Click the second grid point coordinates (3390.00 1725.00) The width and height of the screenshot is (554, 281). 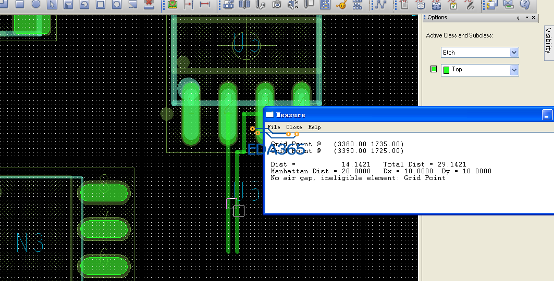[368, 150]
